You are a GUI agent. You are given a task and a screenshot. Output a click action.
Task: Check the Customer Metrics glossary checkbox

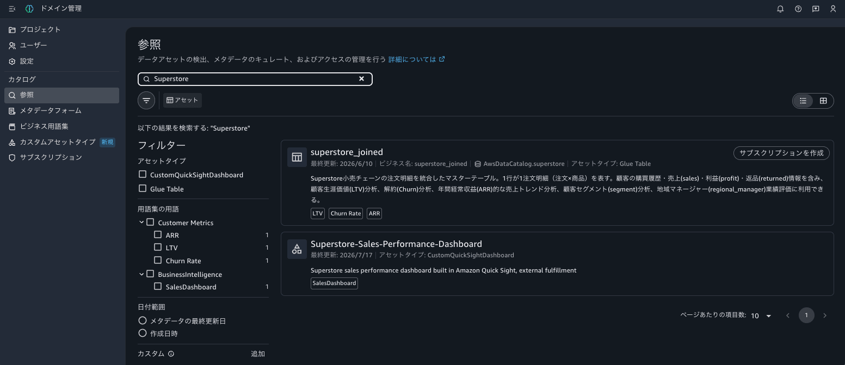150,222
